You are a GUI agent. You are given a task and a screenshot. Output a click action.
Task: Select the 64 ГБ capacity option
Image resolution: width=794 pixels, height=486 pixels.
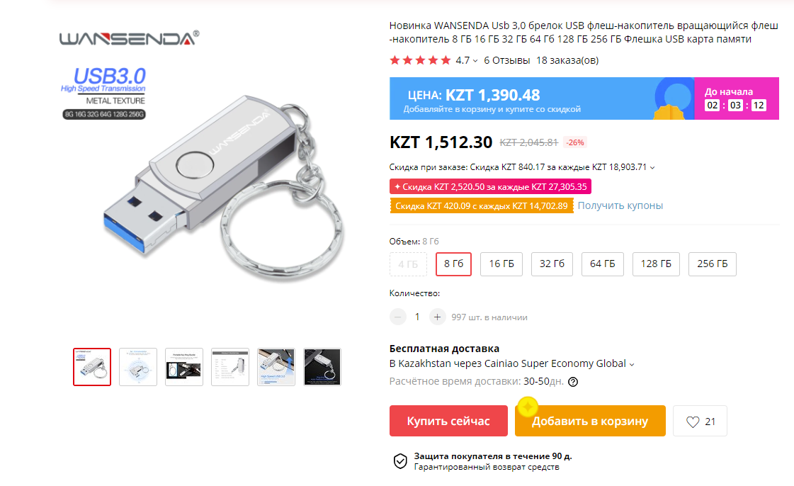pos(603,264)
